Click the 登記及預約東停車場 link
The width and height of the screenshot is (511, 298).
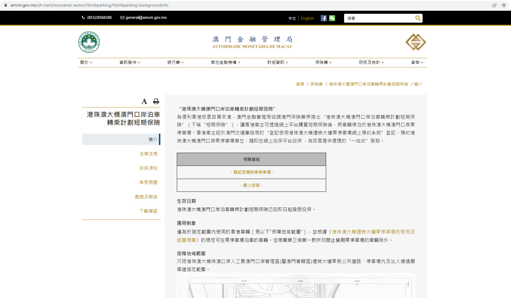coord(252,172)
